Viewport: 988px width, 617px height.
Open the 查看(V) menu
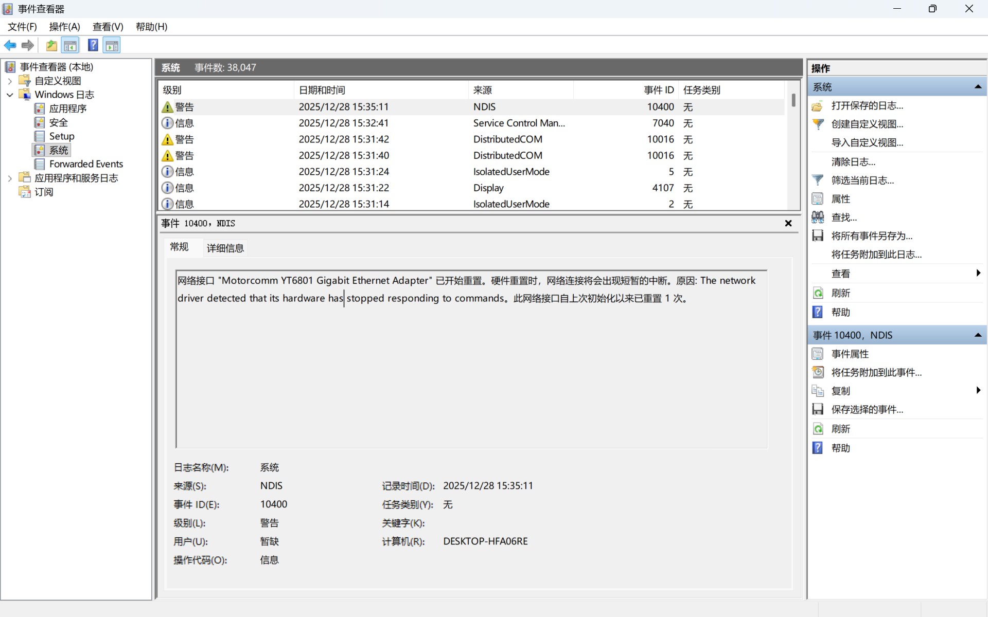click(x=108, y=27)
